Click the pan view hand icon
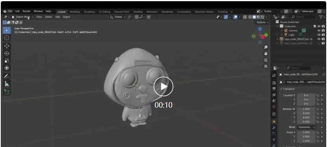Screen dimensions: 327x147 pyautogui.click(x=266, y=53)
